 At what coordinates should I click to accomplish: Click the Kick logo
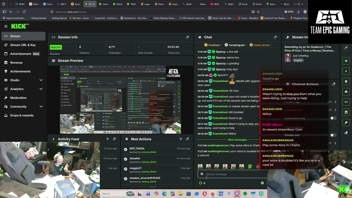18,26
